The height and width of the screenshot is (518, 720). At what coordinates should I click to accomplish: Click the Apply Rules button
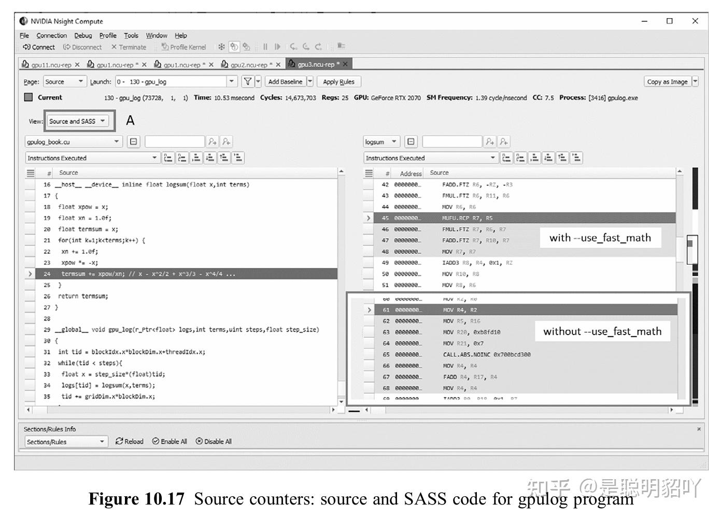(338, 82)
